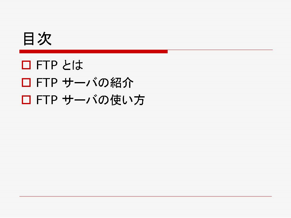The width and height of the screenshot is (291, 218).
Task: Click the word 使い方 in the third bullet
Action: point(128,100)
